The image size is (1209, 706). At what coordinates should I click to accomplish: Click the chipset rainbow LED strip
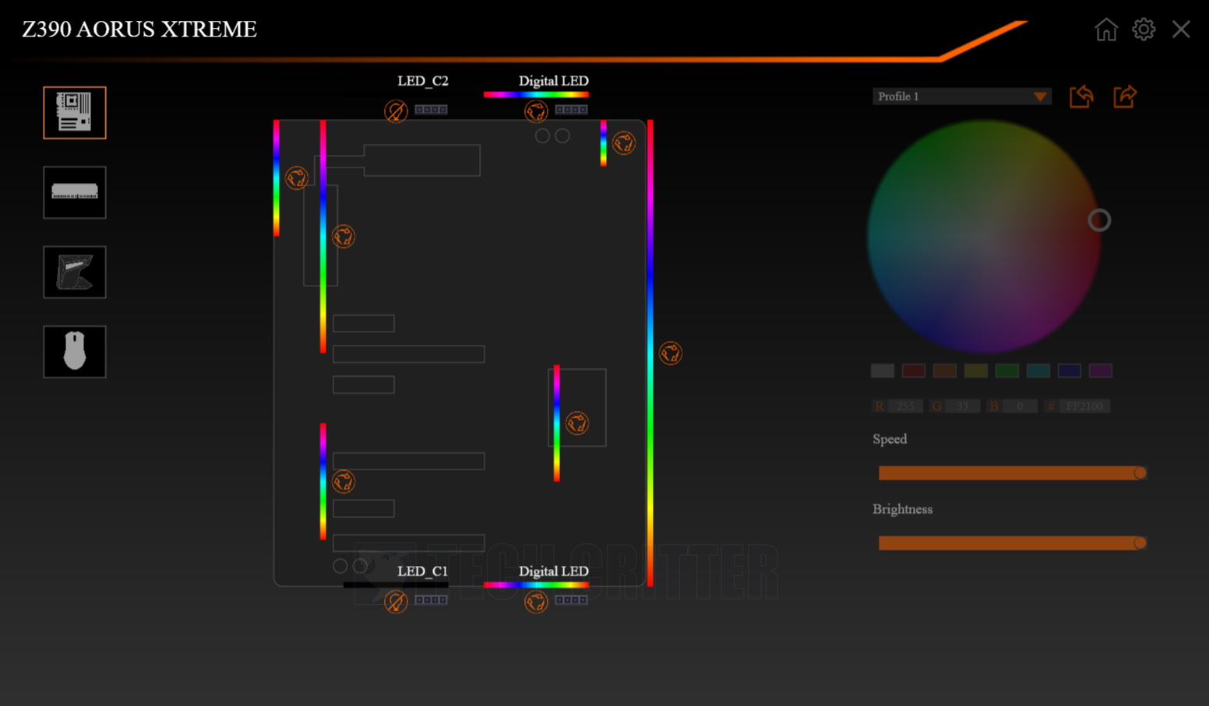[557, 423]
